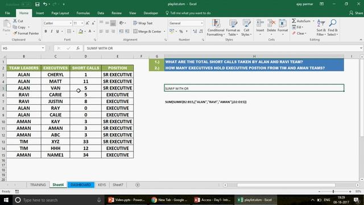The image size is (364, 205).
Task: Expand the formula bar
Action: 361,48
